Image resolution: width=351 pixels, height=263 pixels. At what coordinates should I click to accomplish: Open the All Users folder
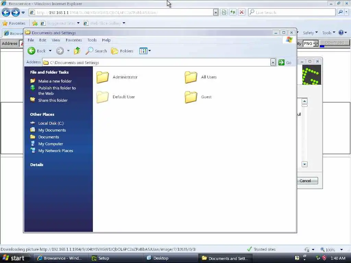tap(201, 77)
